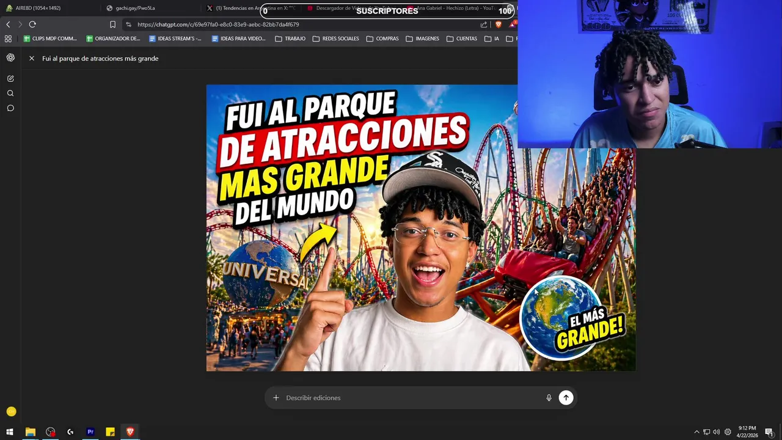Expand the CUENTAS bookmarks folder
782x440 pixels.
click(x=462, y=38)
